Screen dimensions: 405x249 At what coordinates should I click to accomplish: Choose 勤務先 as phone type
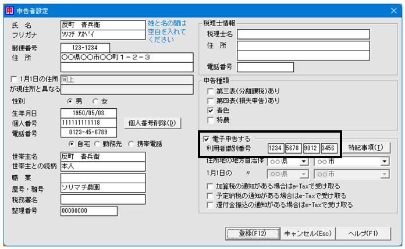tap(97, 144)
